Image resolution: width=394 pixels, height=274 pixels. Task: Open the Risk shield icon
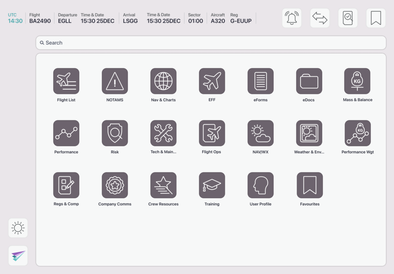click(x=115, y=133)
